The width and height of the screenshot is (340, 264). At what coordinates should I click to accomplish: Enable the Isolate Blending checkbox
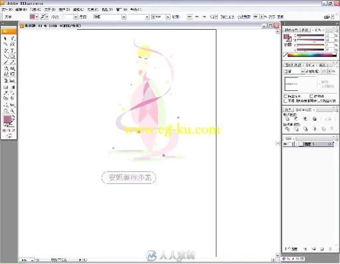click(x=286, y=96)
